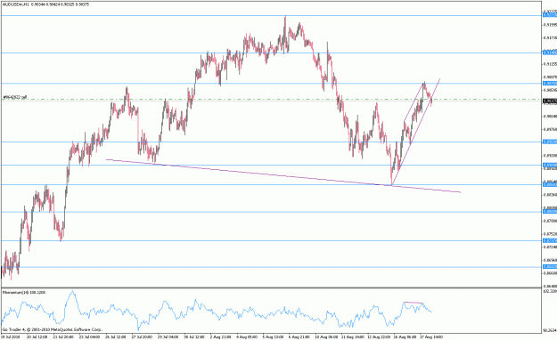Select the topmost blue horizontal line at the chart peak
557x340 pixels.
[x=272, y=16]
